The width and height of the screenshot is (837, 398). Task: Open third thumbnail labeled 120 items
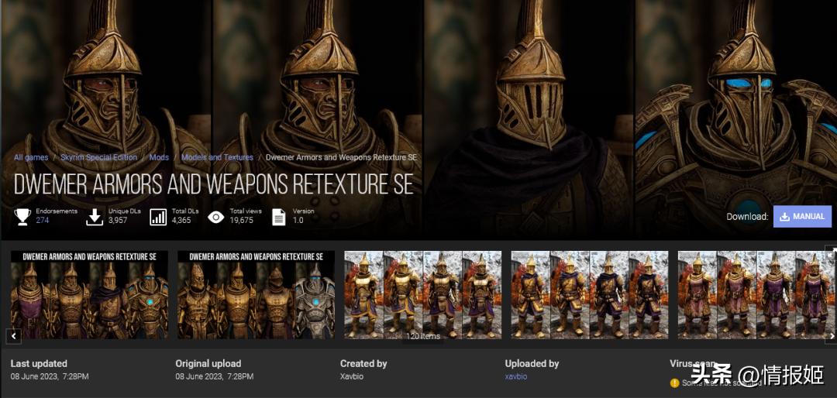(423, 294)
